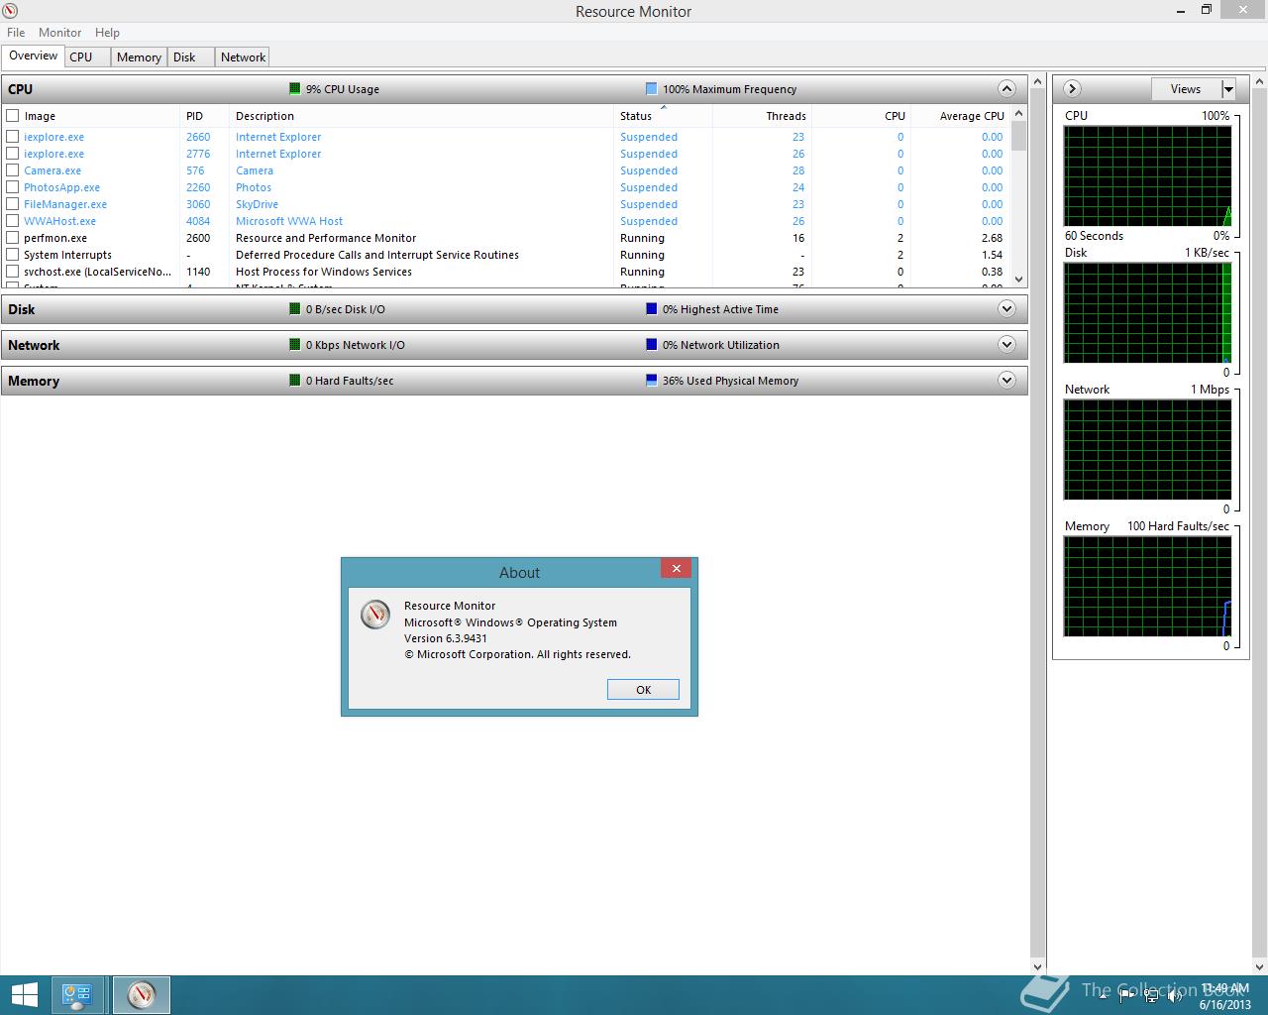
Task: Check the Camera.exe process checkbox
Action: [13, 170]
